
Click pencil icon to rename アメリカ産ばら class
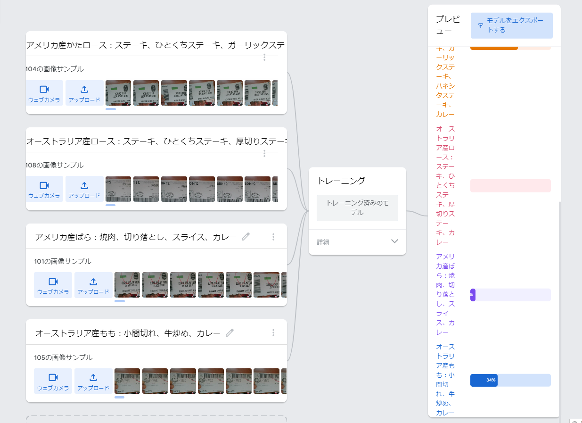coord(246,236)
